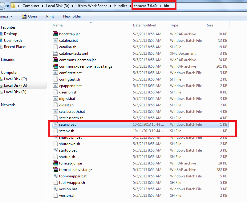This screenshot has width=247, height=202.
Task: Create a New folder from toolbar
Action: coord(72,16)
